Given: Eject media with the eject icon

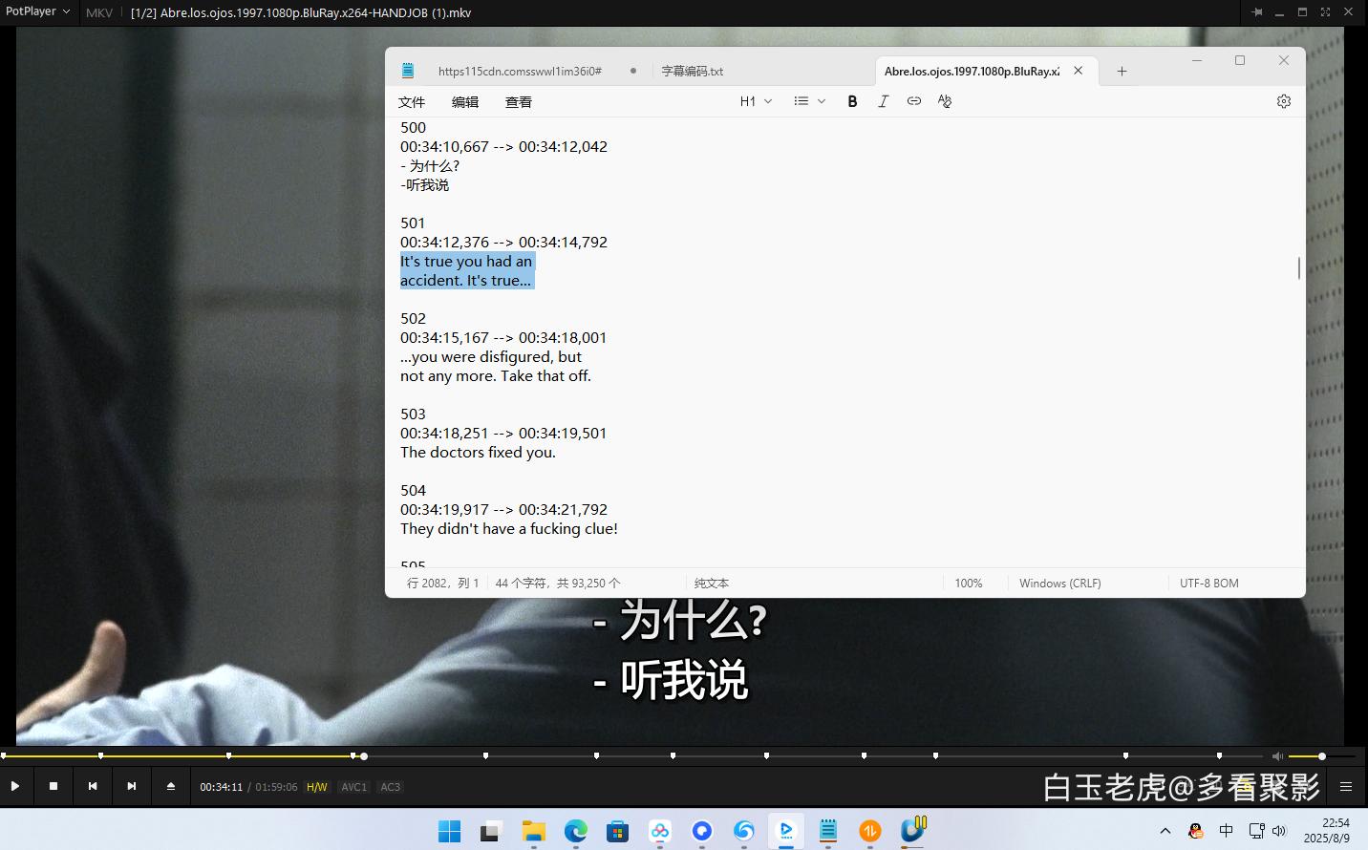Looking at the screenshot, I should [x=170, y=785].
